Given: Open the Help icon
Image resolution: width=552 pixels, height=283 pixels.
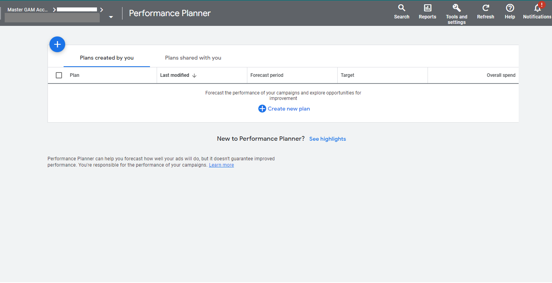Looking at the screenshot, I should point(510,11).
